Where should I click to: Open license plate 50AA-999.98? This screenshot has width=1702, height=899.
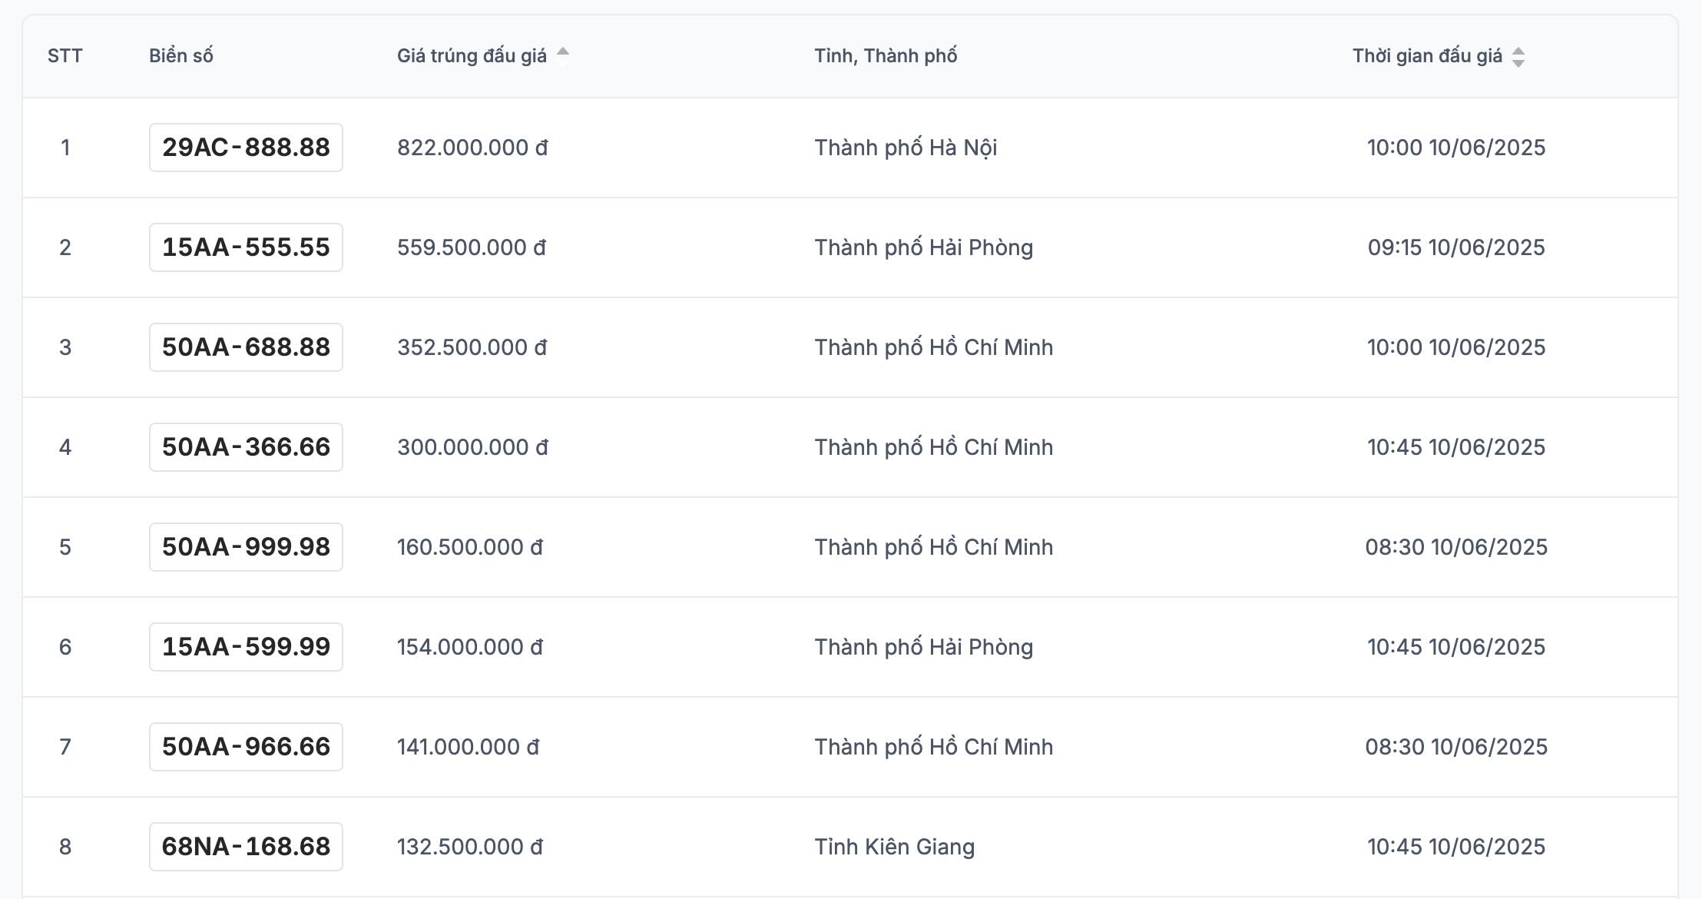(246, 547)
